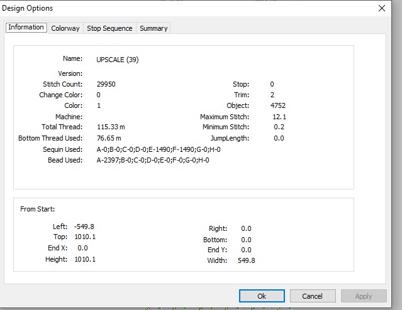Viewport: 402px width, 310px height.
Task: Click the Version label
Action: coord(70,73)
